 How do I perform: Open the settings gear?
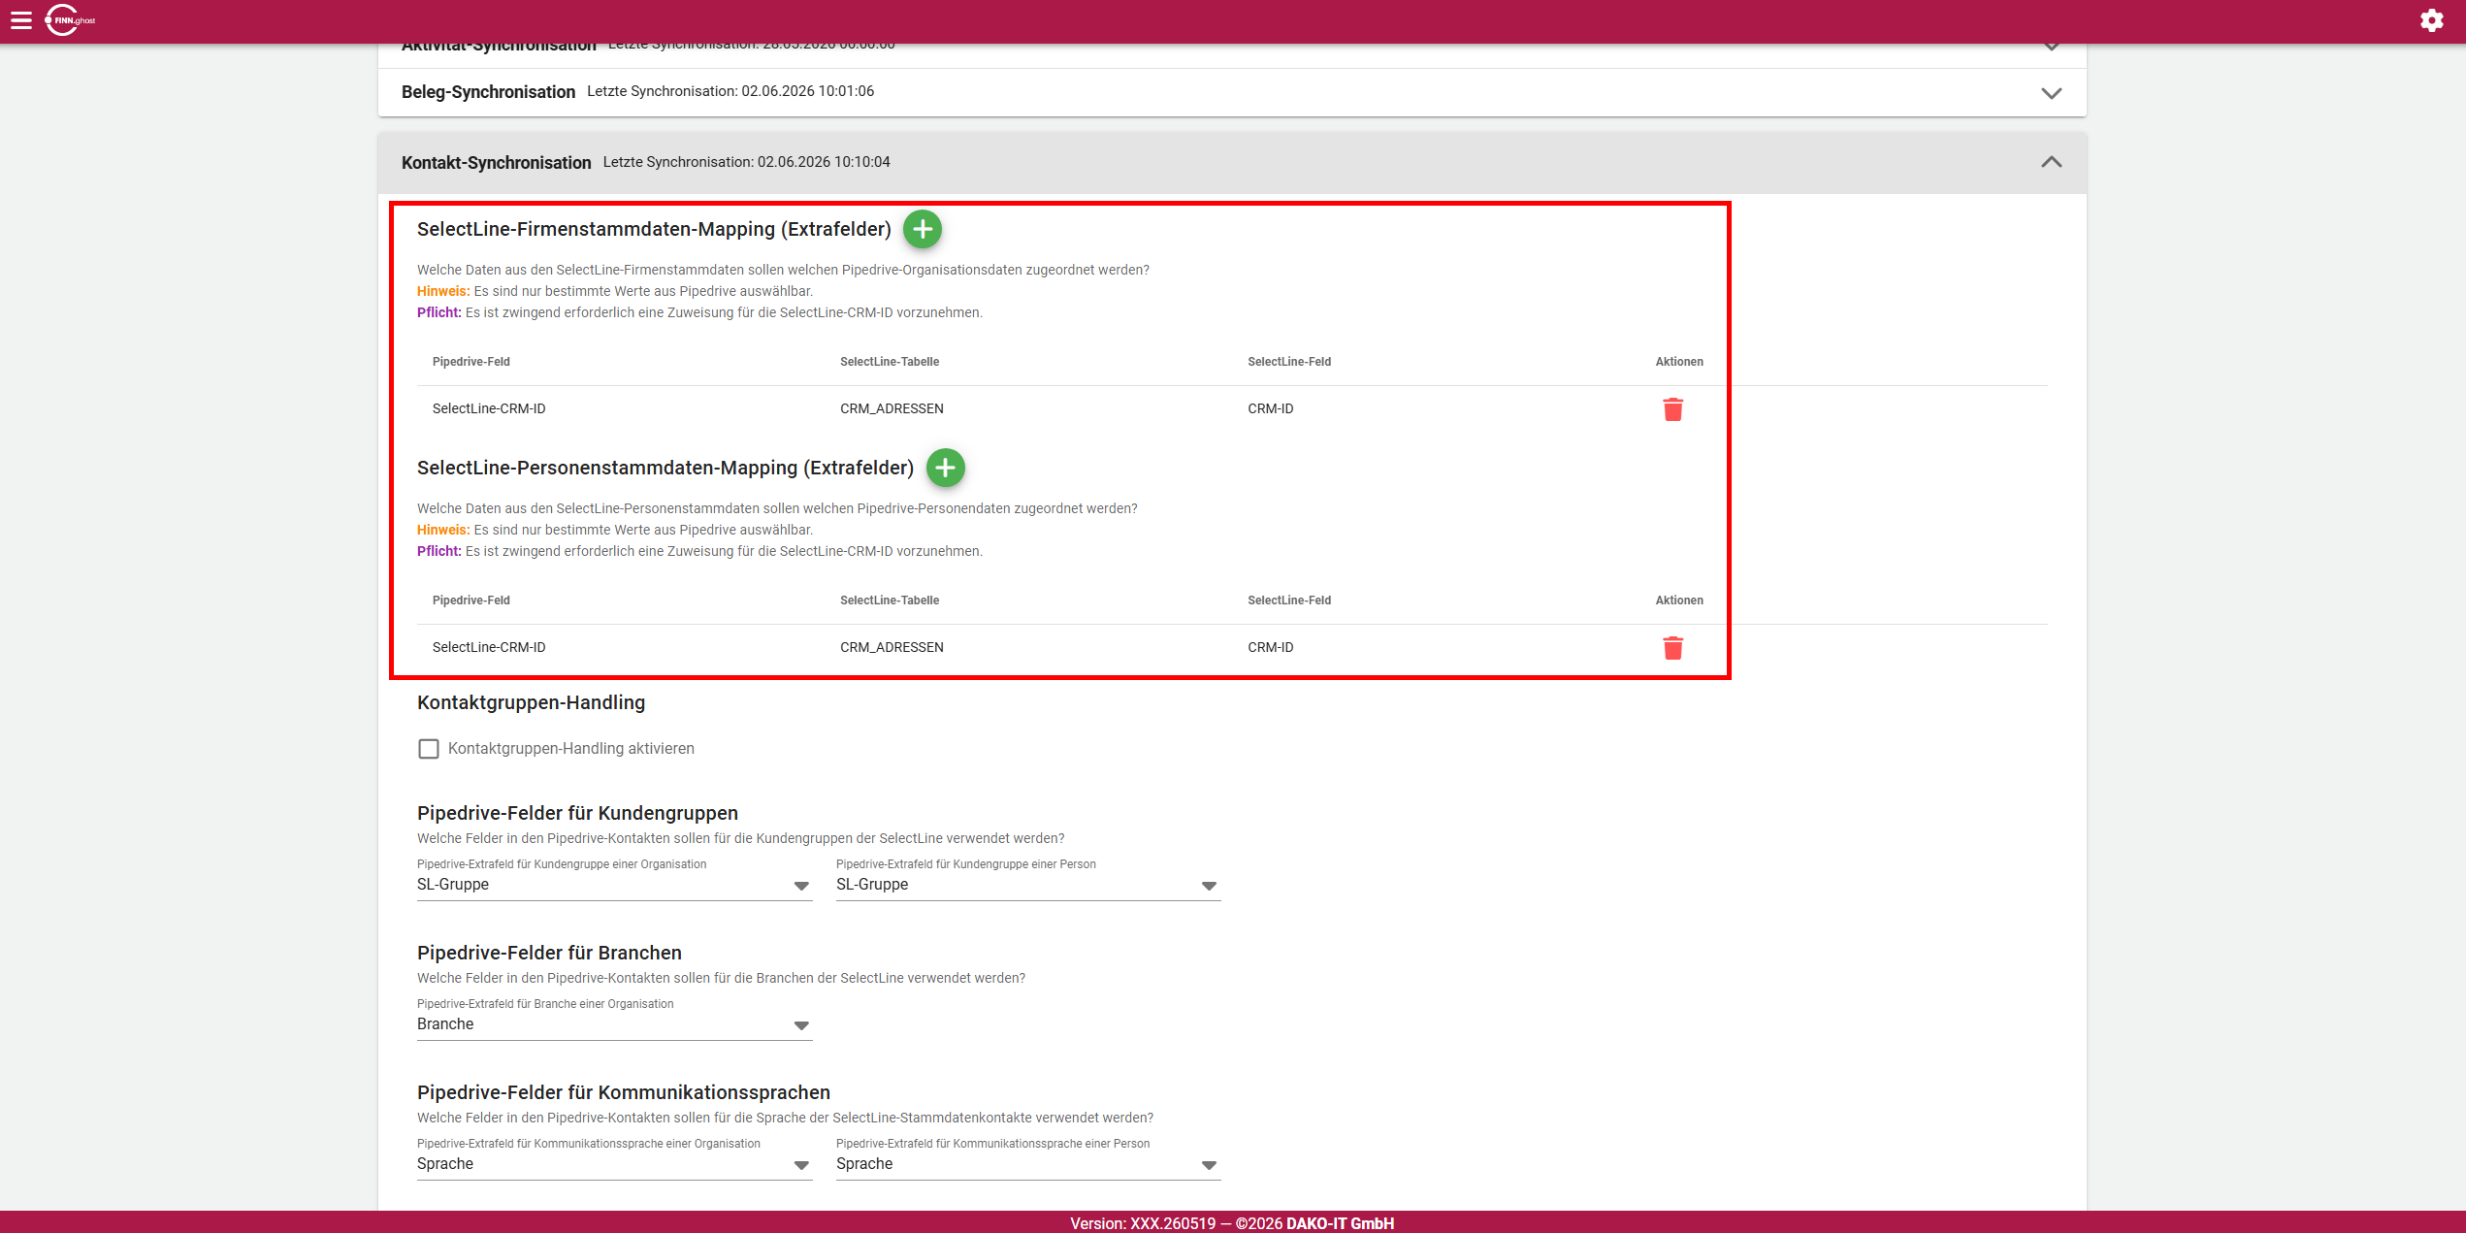2431,20
